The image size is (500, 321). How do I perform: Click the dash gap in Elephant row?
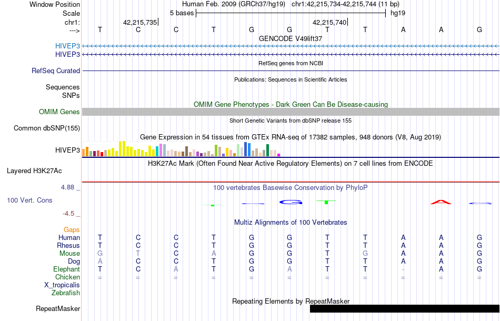pos(403,269)
